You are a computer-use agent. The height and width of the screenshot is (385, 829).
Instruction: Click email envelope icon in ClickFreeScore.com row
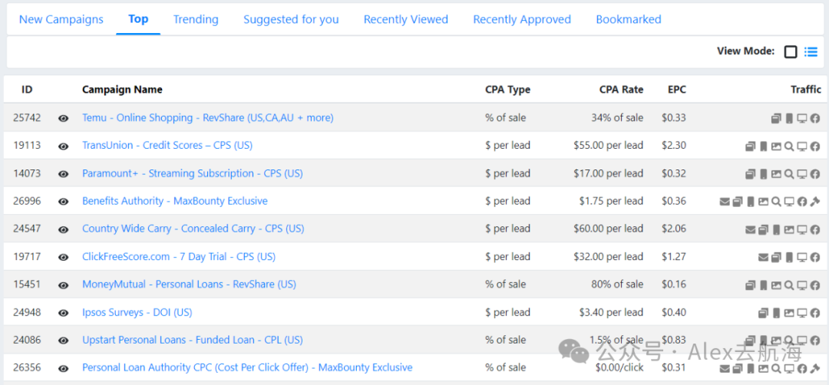point(764,257)
